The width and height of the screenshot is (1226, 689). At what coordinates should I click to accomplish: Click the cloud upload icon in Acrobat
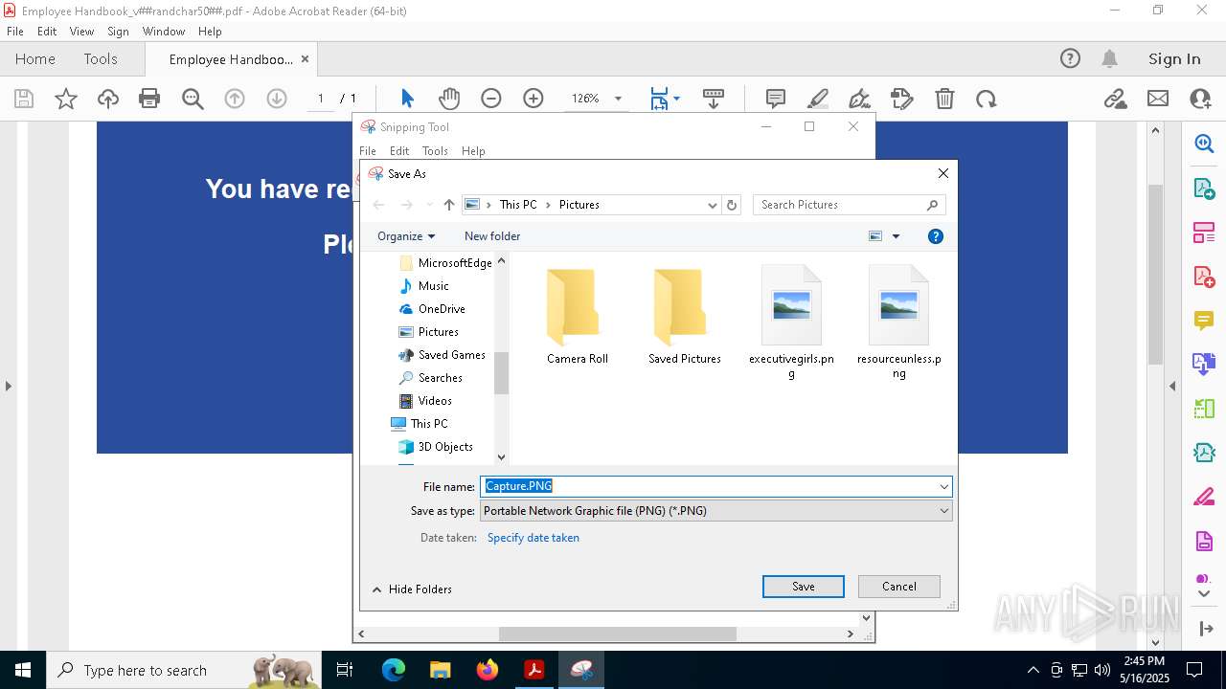pos(108,99)
